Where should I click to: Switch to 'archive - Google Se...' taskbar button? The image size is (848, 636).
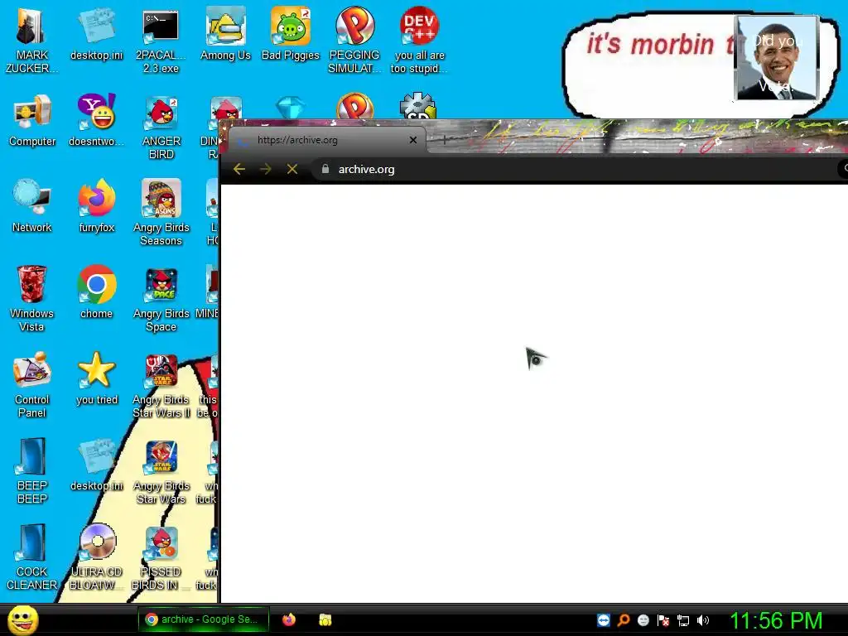pos(203,619)
